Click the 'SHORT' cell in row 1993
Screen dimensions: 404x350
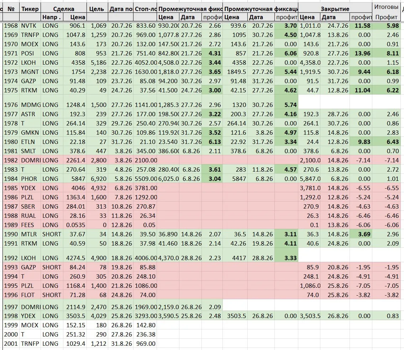(52, 268)
